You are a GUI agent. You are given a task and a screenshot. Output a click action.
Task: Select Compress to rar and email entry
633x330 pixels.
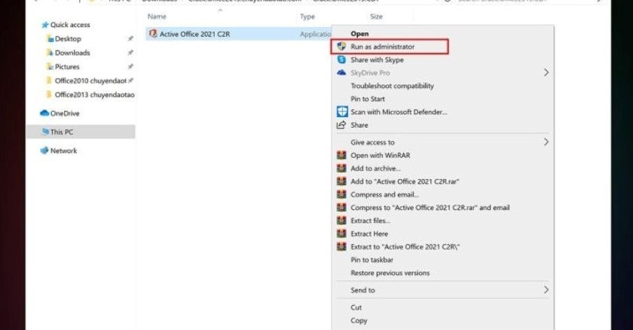[430, 207]
